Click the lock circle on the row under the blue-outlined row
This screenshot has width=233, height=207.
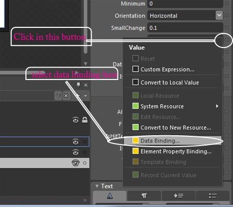tap(85, 152)
